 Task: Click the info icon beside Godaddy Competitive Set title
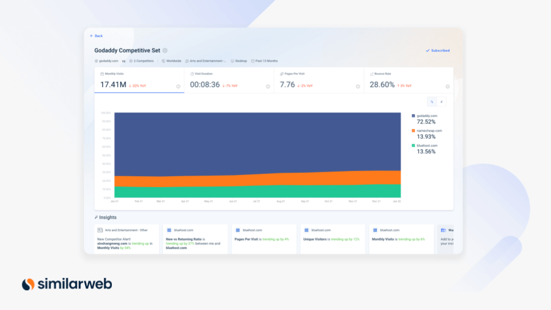coord(165,51)
